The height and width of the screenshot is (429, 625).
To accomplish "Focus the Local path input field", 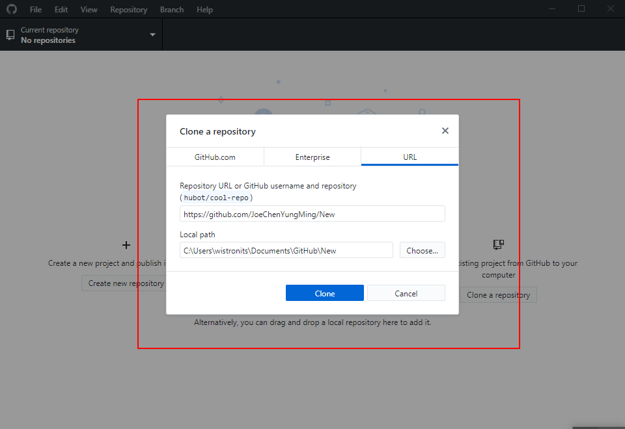I will point(286,250).
